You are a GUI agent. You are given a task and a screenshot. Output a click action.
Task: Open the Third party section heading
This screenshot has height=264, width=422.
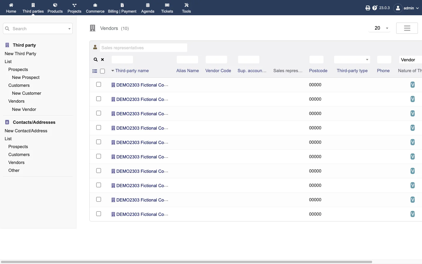[x=24, y=45]
